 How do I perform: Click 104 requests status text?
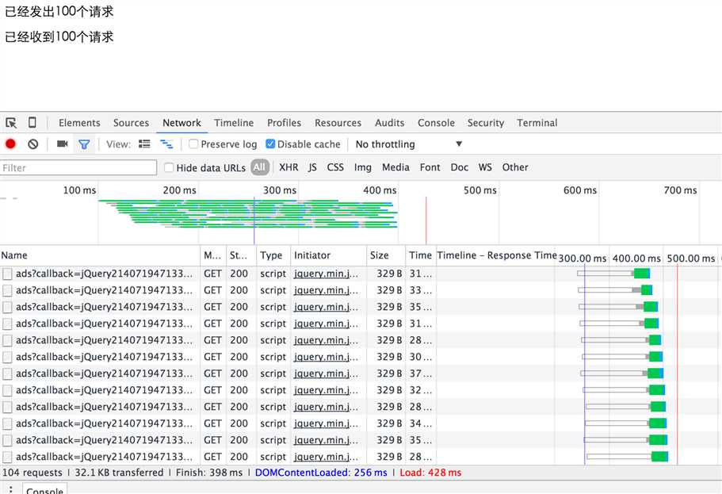point(32,473)
